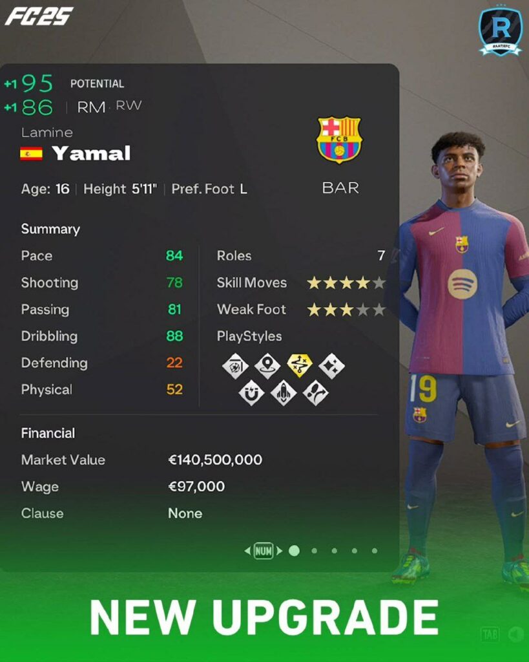
Task: Select the location pin playstyle icon
Action: 267,366
